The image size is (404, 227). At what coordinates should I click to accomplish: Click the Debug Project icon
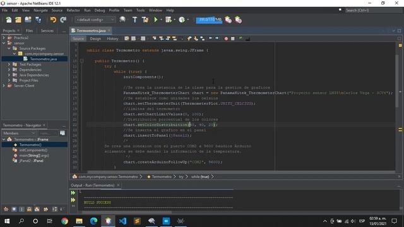pos(169,20)
